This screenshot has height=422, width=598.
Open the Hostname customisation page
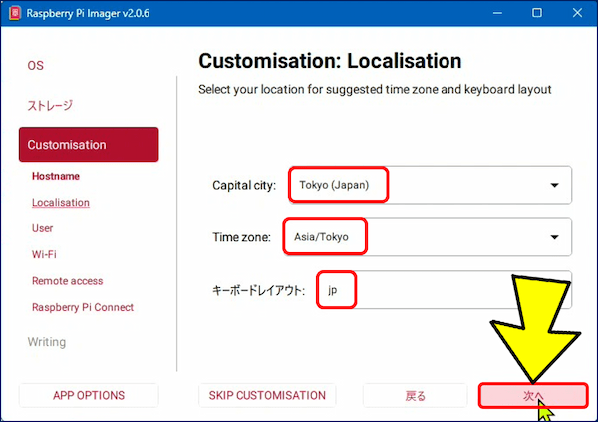point(56,176)
